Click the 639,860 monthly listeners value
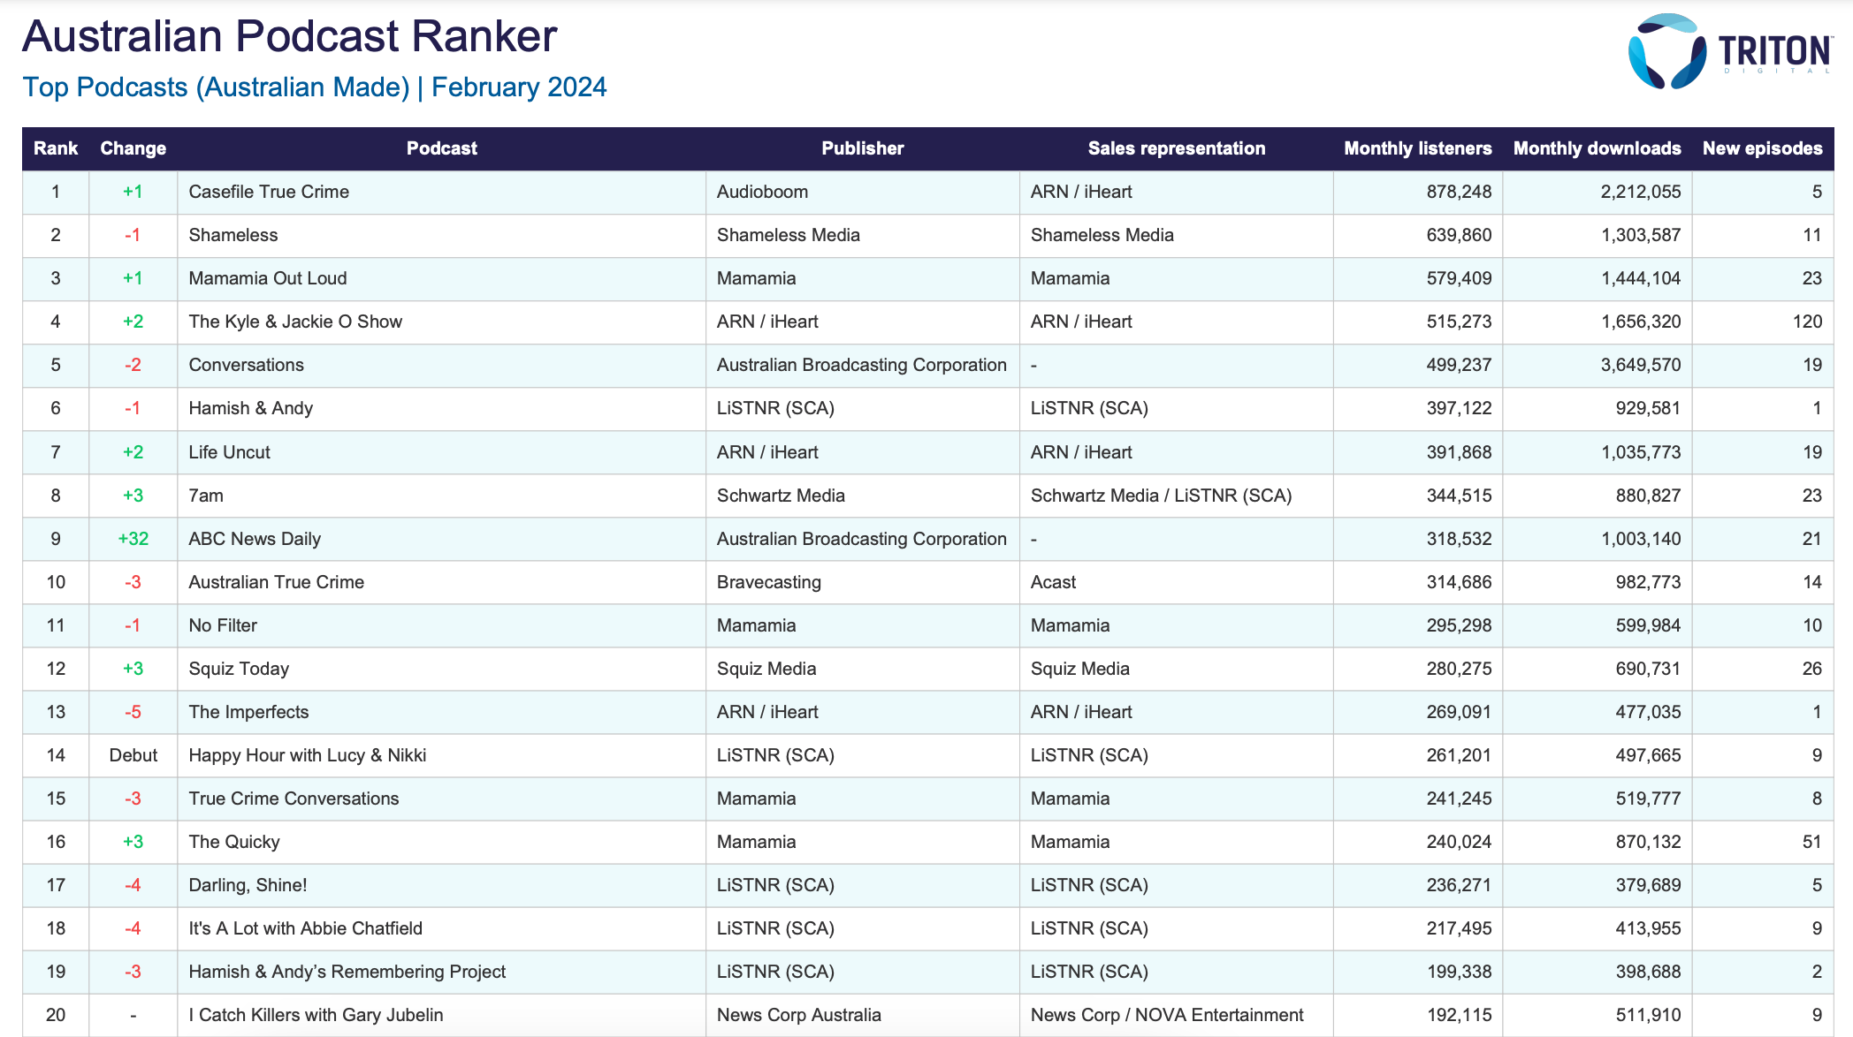The height and width of the screenshot is (1037, 1853). tap(1459, 235)
